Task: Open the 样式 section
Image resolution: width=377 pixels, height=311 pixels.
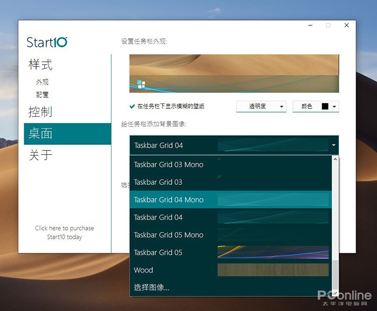Action: point(40,65)
